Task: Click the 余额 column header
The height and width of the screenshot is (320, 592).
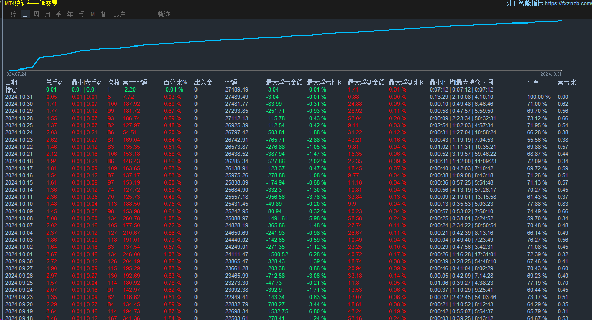Action: [231, 82]
